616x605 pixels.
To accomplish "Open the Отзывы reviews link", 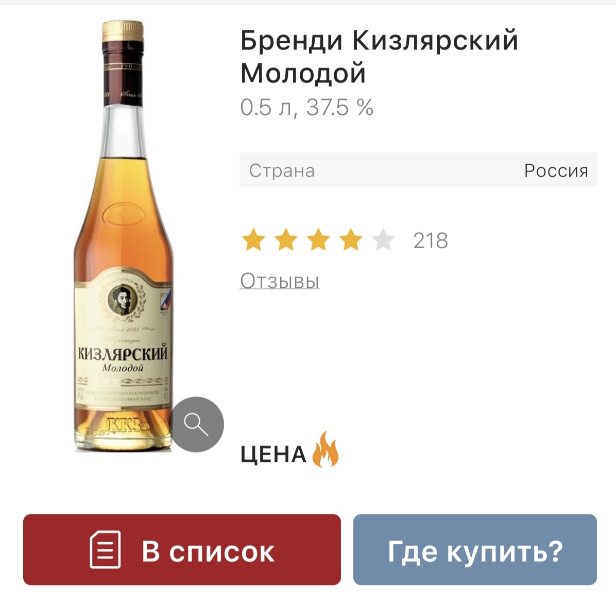I will click(x=280, y=281).
